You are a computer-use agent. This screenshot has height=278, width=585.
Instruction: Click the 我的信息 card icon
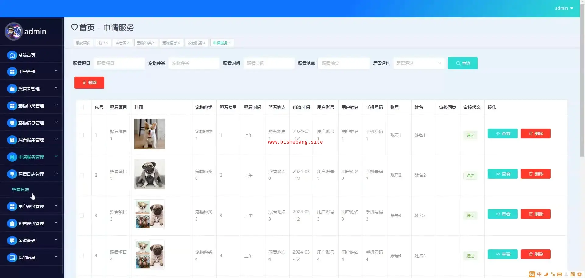(x=12, y=258)
